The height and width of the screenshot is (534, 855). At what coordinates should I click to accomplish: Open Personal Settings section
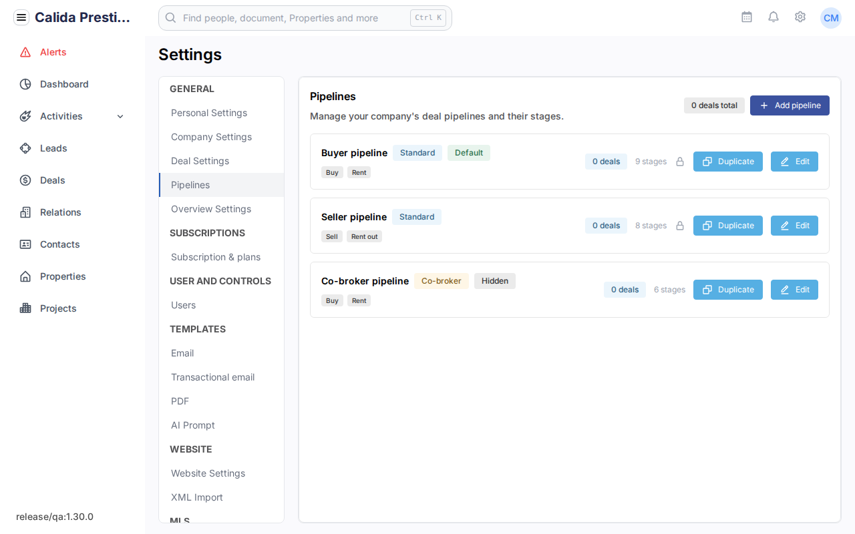pos(222,113)
